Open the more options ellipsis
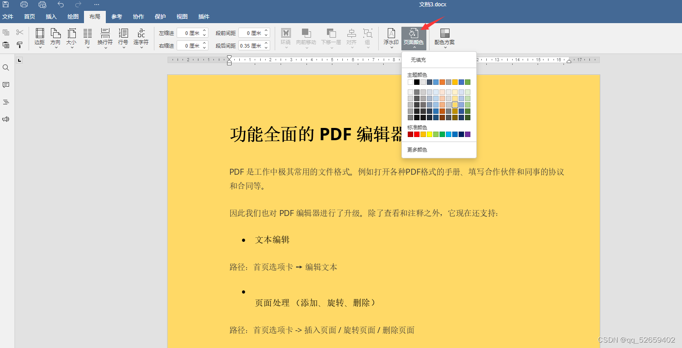The image size is (682, 348). 96,5
